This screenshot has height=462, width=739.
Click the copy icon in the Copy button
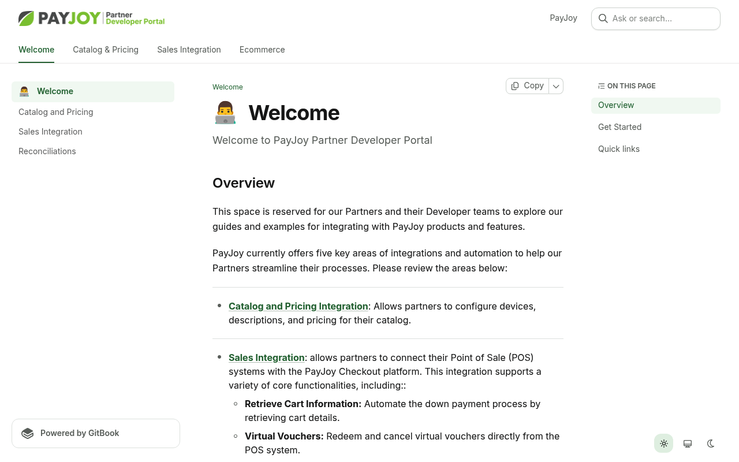pyautogui.click(x=515, y=86)
